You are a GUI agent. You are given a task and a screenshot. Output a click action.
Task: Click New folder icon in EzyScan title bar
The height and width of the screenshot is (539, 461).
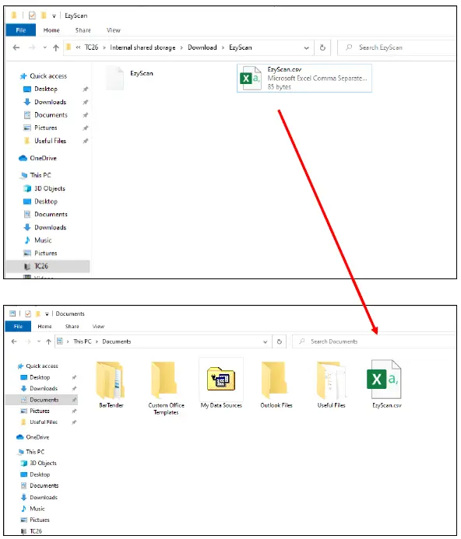click(44, 15)
